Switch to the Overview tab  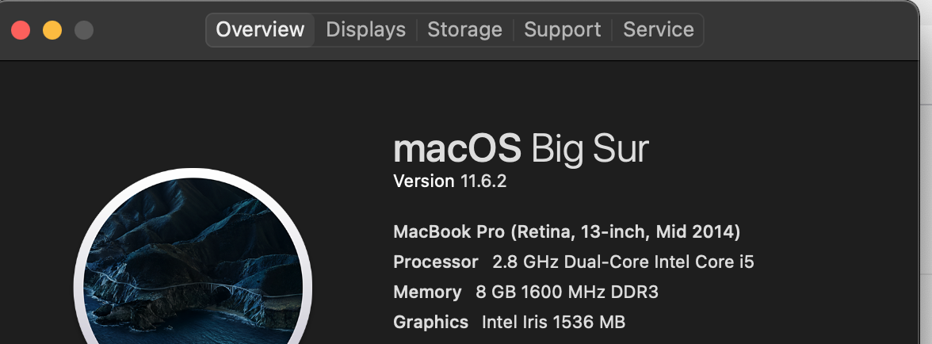260,30
